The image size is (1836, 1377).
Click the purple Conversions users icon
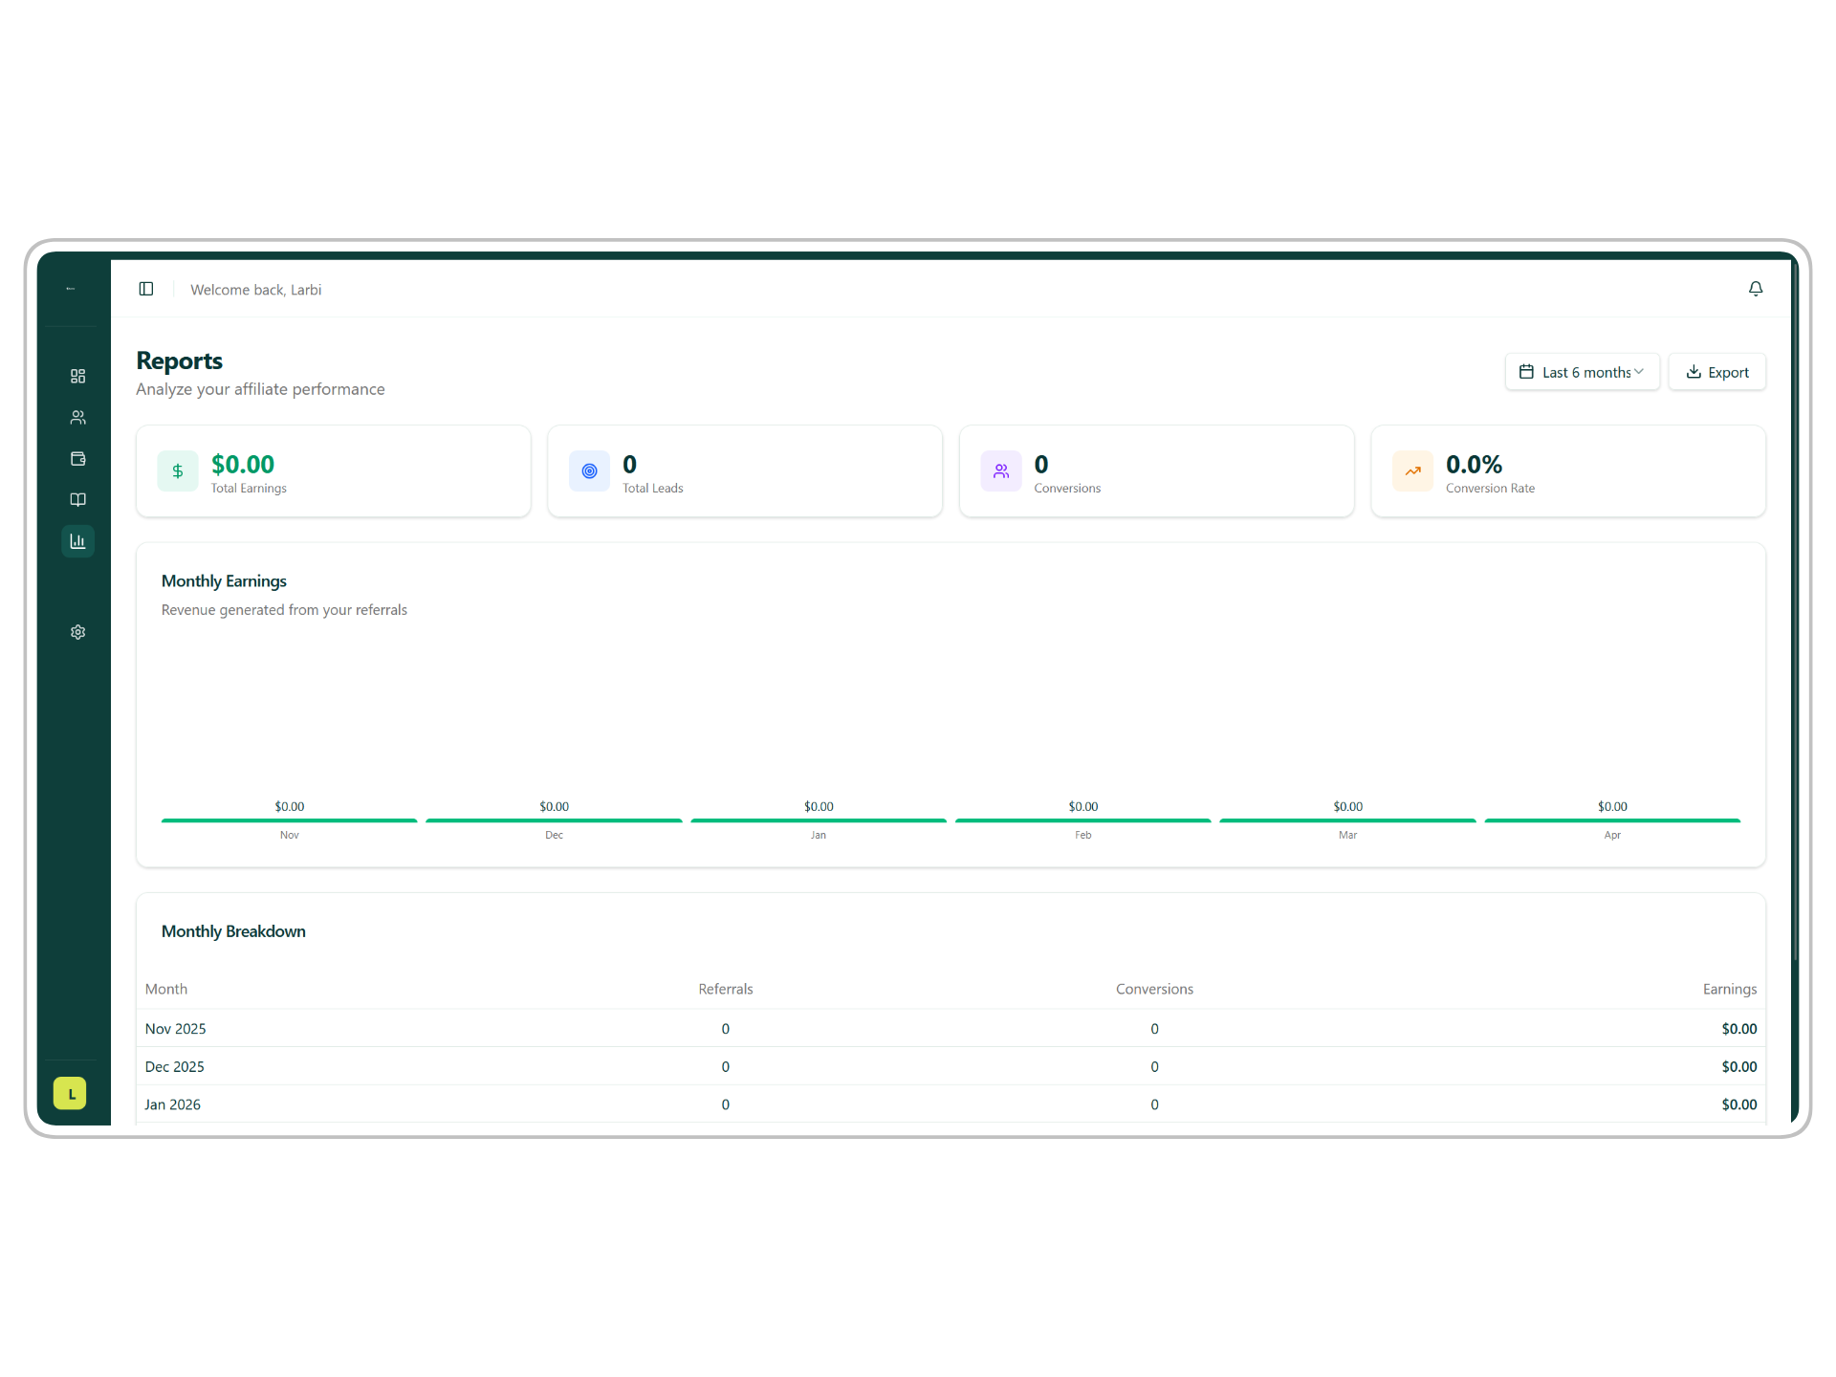tap(1001, 471)
